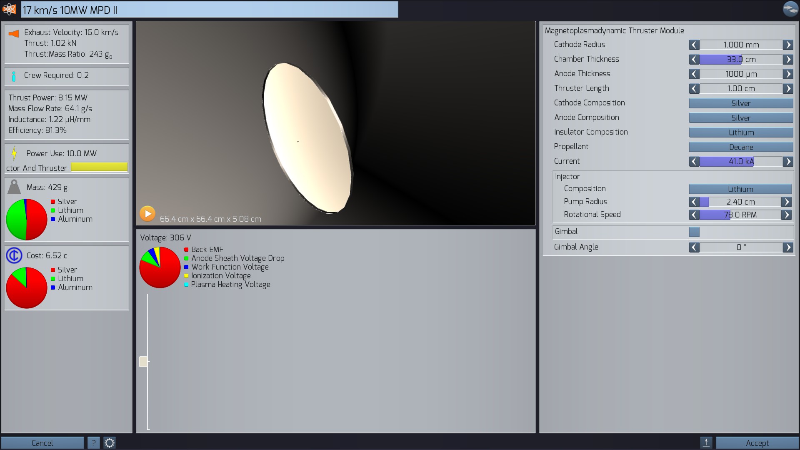Click the Anode Thickness 1000 µm value field
The width and height of the screenshot is (800, 450).
[741, 74]
